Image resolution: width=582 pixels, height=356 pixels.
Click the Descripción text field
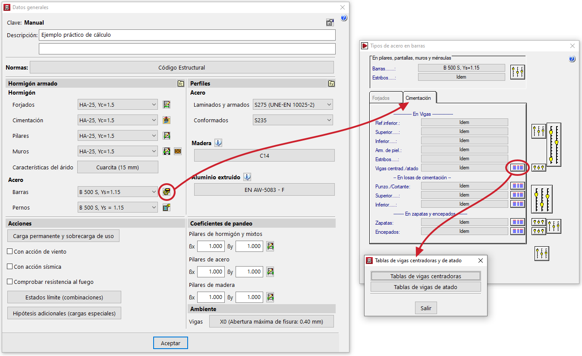[x=187, y=35]
